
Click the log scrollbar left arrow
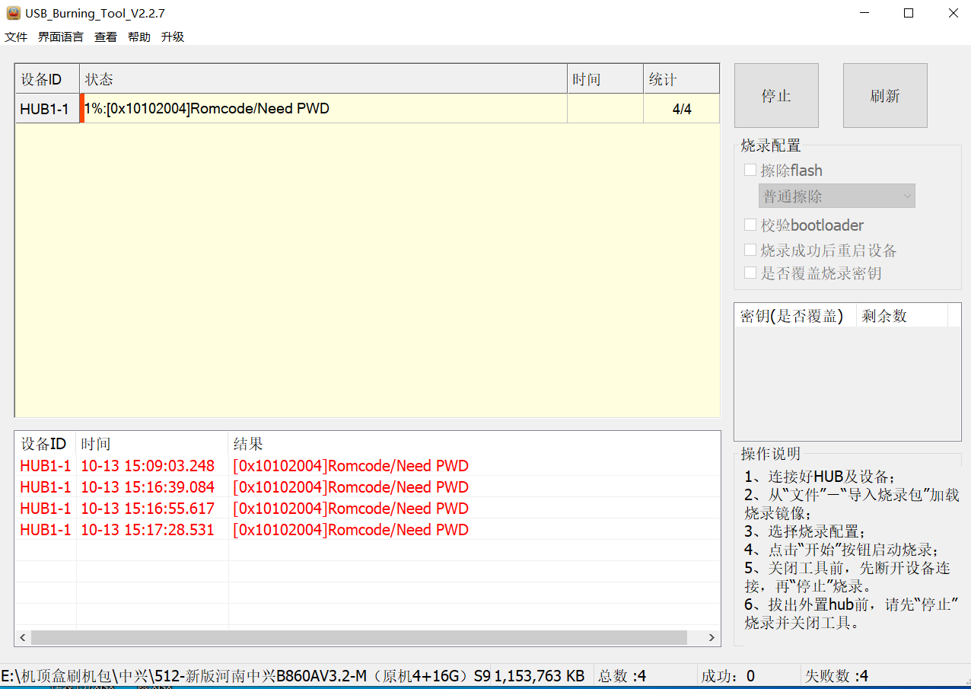23,638
